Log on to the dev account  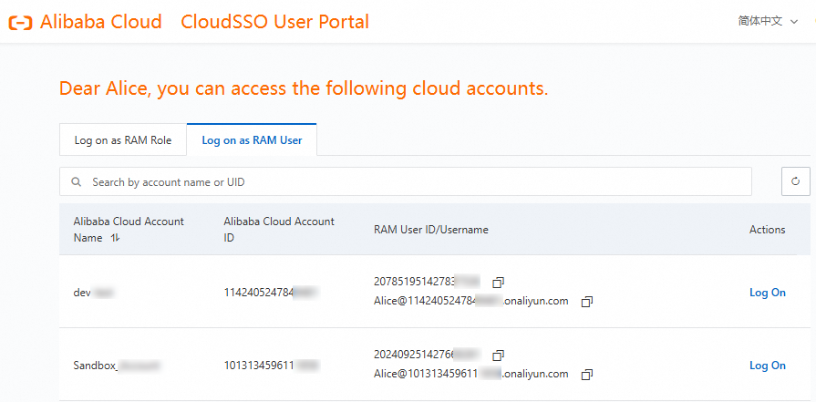click(x=767, y=293)
